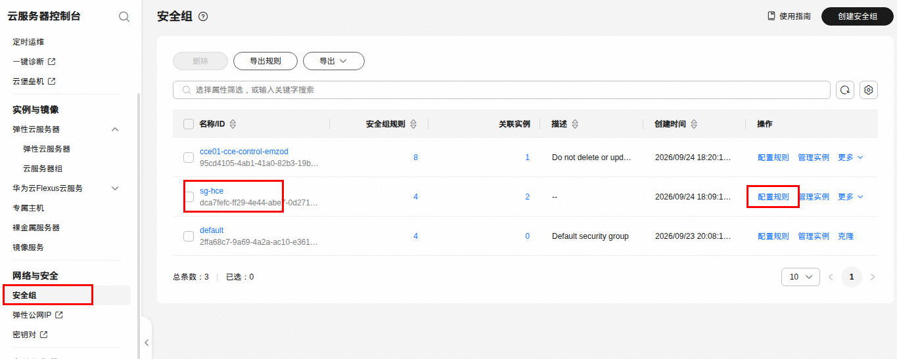Change the page size dropdown showing 10
Screen dimensions: 897x359
point(800,277)
